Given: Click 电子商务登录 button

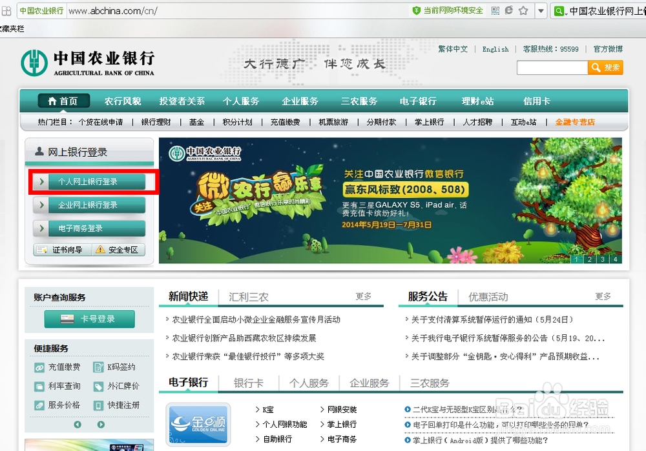Looking at the screenshot, I should [97, 228].
